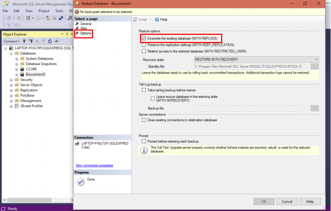Refresh the Object Explorer tree
Image resolution: width=331 pixels, height=211 pixels.
click(50, 41)
